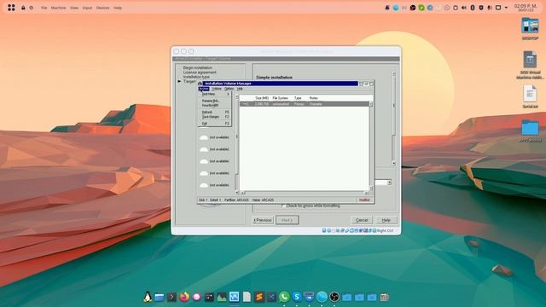Open the WhatsApp tray icon in top panel

point(447,8)
